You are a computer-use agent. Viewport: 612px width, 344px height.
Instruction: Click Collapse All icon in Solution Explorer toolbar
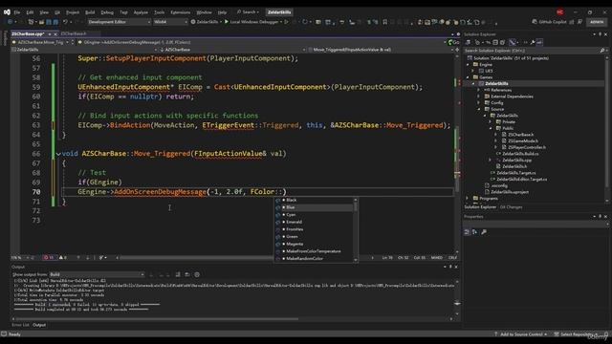pyautogui.click(x=495, y=42)
